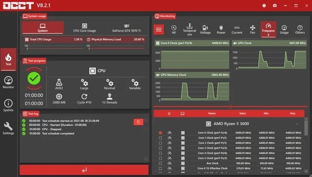Uncheck the Core 0 Clock graph checkbox
312x177 pixels.
click(160, 133)
